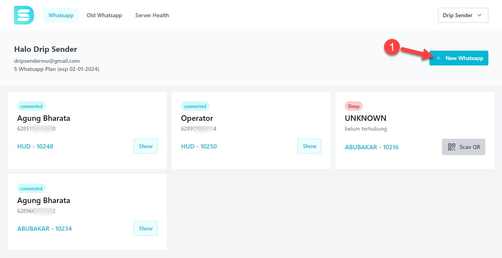
Task: Open the Old Whatsapp tab
Action: point(104,15)
